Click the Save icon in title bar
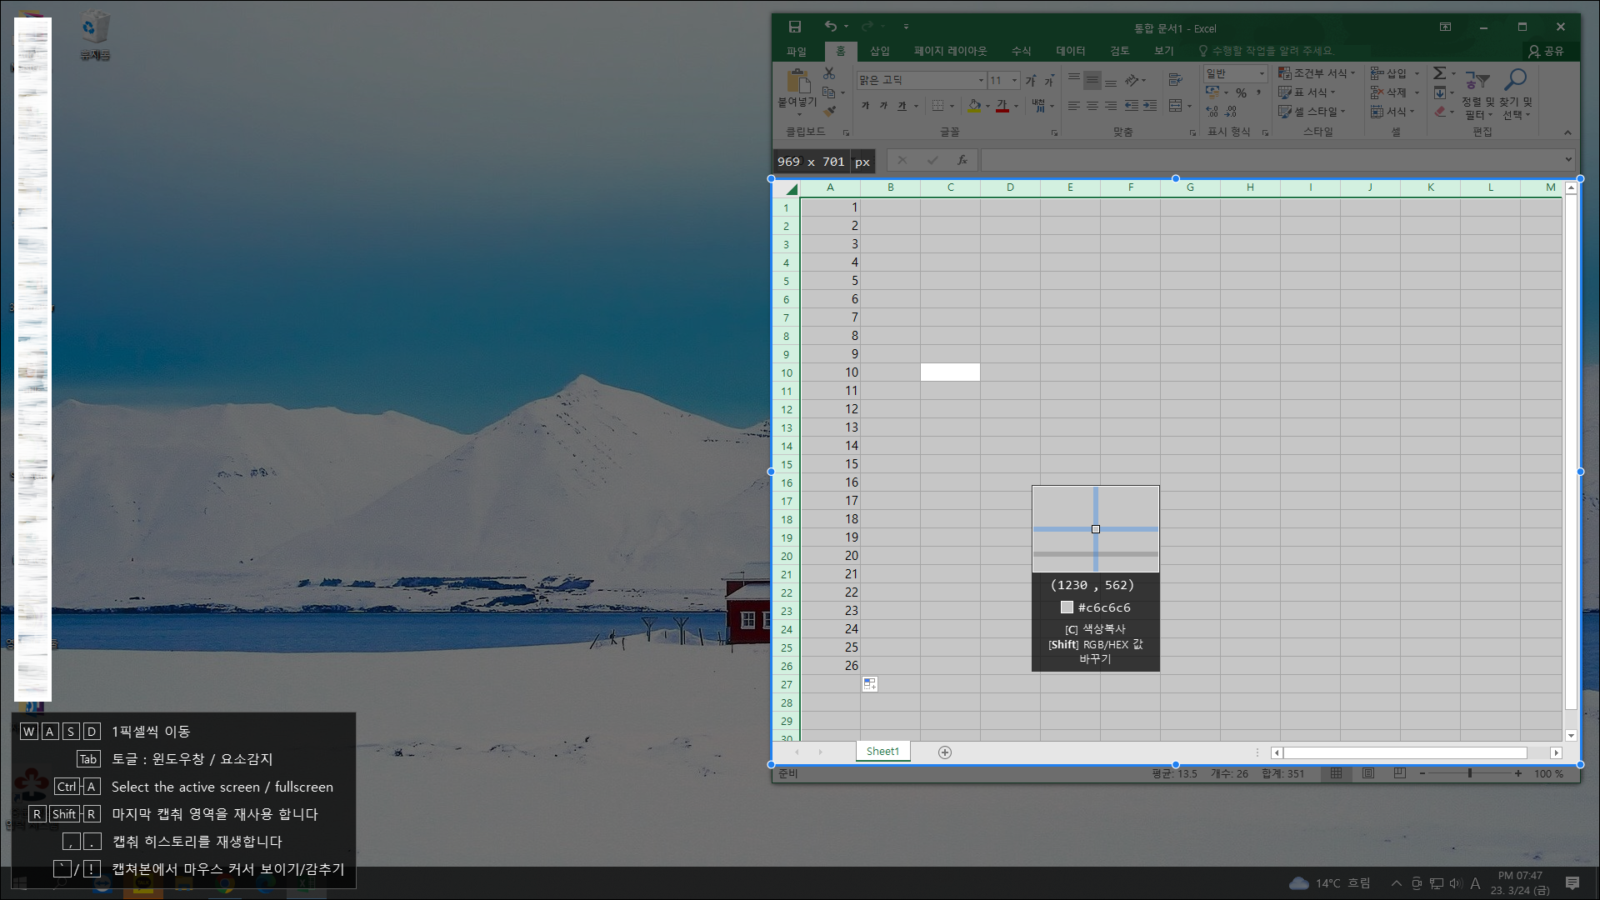This screenshot has width=1600, height=900. coord(794,27)
